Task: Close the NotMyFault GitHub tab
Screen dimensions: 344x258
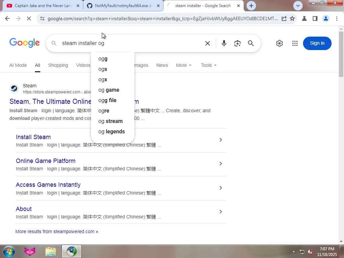Action: pyautogui.click(x=158, y=6)
